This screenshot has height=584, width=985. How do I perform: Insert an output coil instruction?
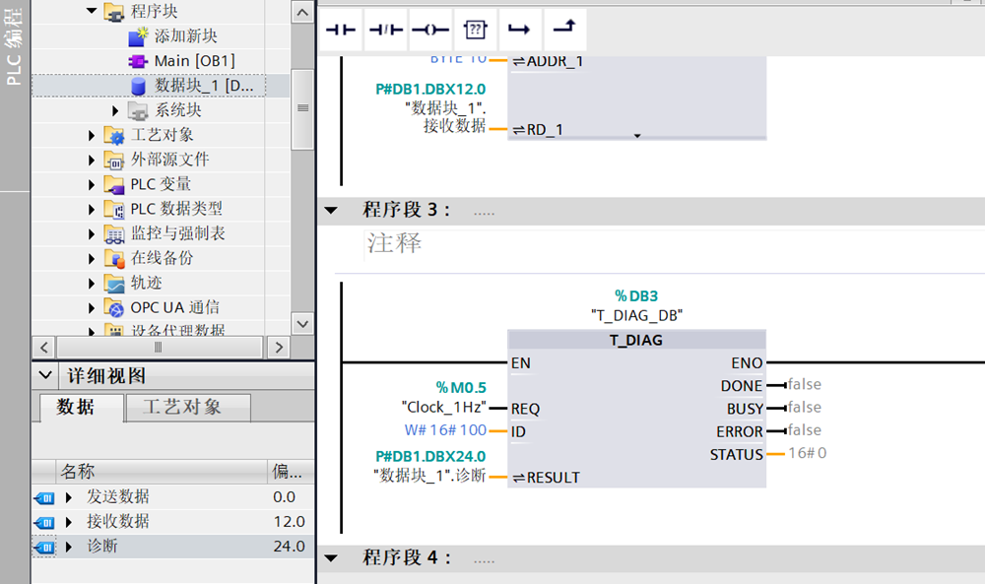430,30
